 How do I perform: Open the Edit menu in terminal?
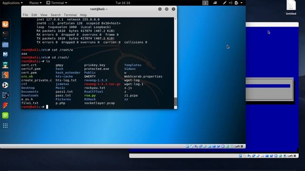[x=34, y=15]
